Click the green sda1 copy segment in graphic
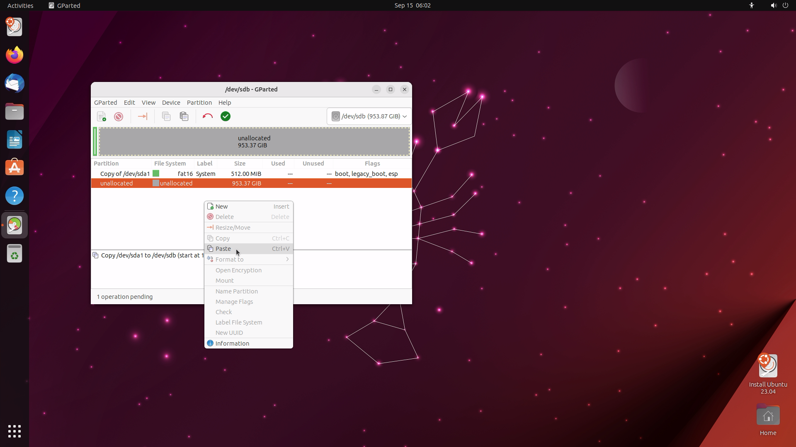796x447 pixels. click(95, 142)
